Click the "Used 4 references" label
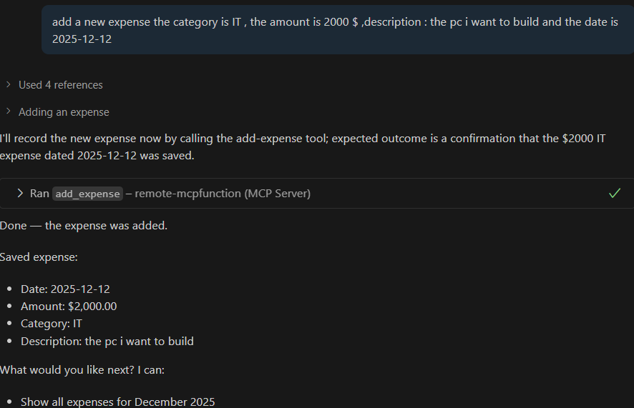 click(x=61, y=85)
